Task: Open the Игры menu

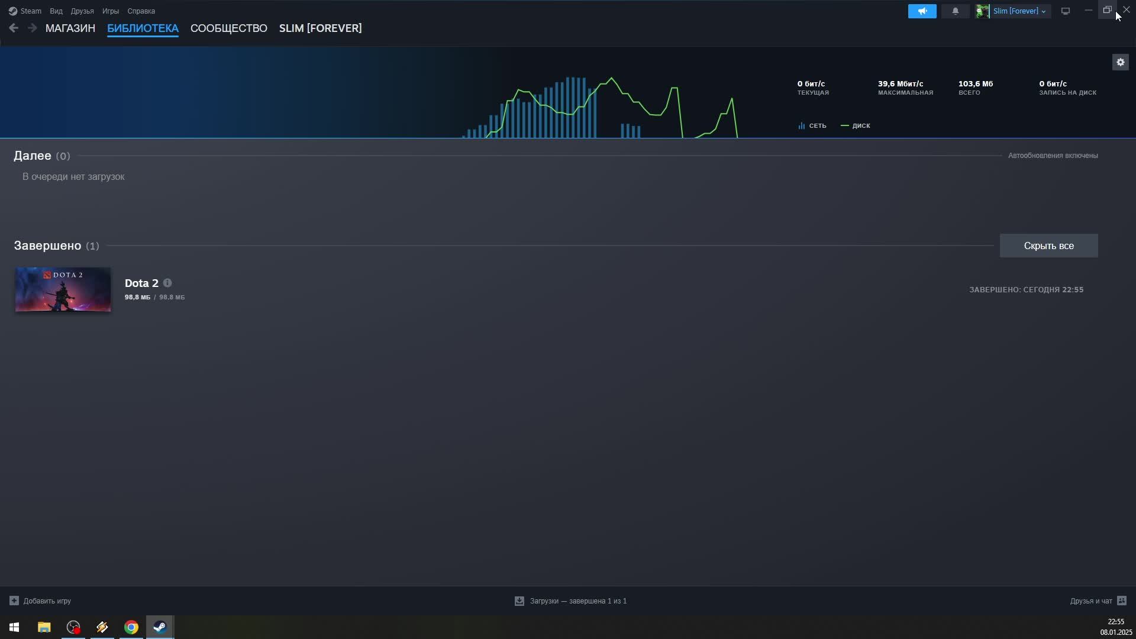Action: click(110, 11)
